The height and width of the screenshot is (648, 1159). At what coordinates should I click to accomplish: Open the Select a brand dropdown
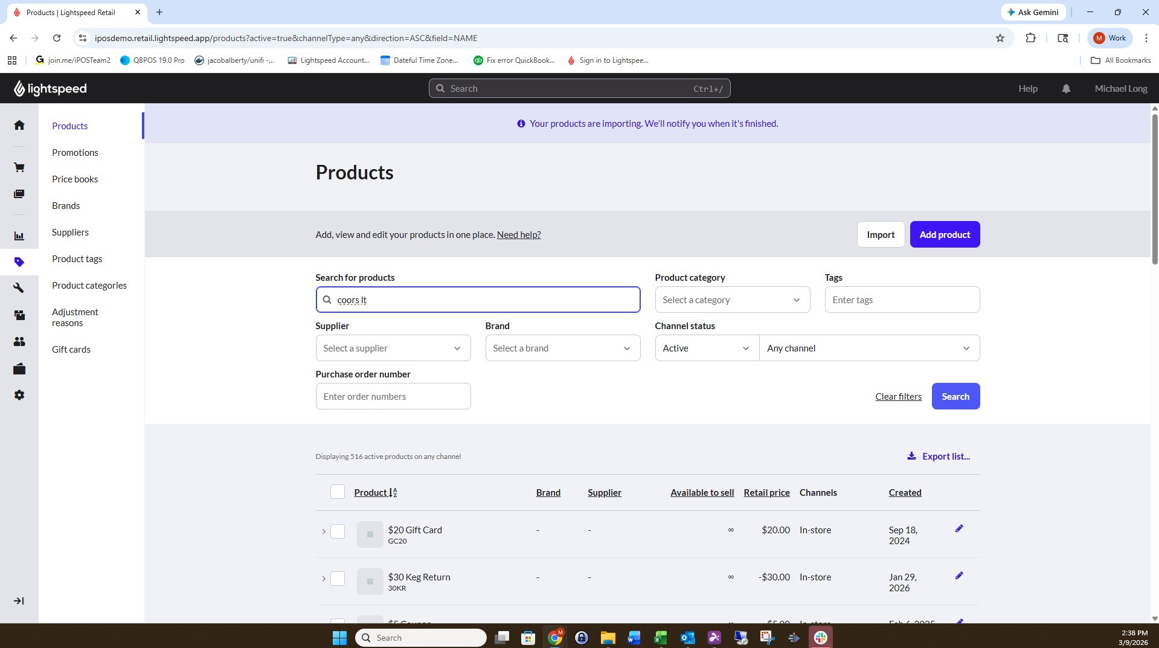coord(562,348)
